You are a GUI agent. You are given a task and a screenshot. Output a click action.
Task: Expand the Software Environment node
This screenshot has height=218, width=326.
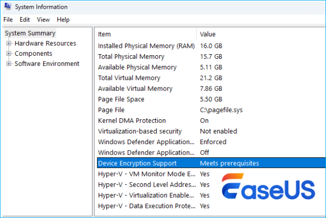click(x=9, y=64)
